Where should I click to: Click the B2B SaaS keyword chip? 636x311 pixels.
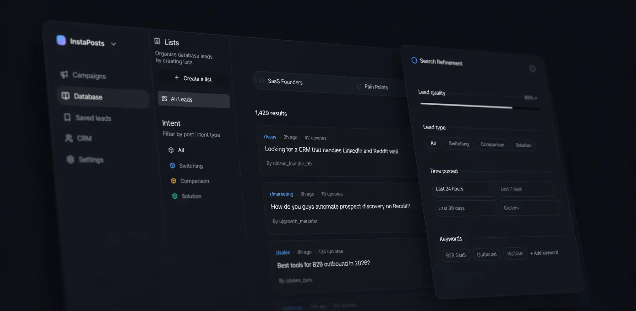(x=456, y=255)
